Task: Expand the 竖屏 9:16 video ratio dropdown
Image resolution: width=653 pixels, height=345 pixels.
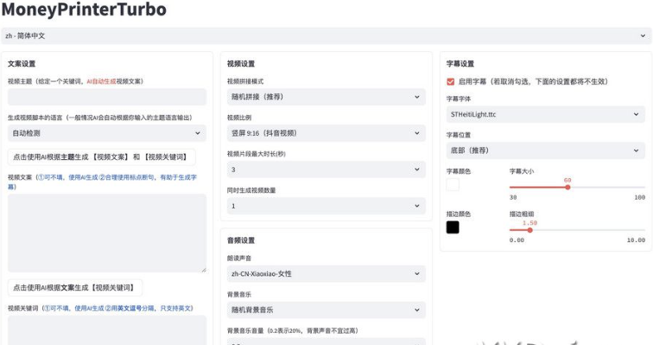Action: coord(326,133)
